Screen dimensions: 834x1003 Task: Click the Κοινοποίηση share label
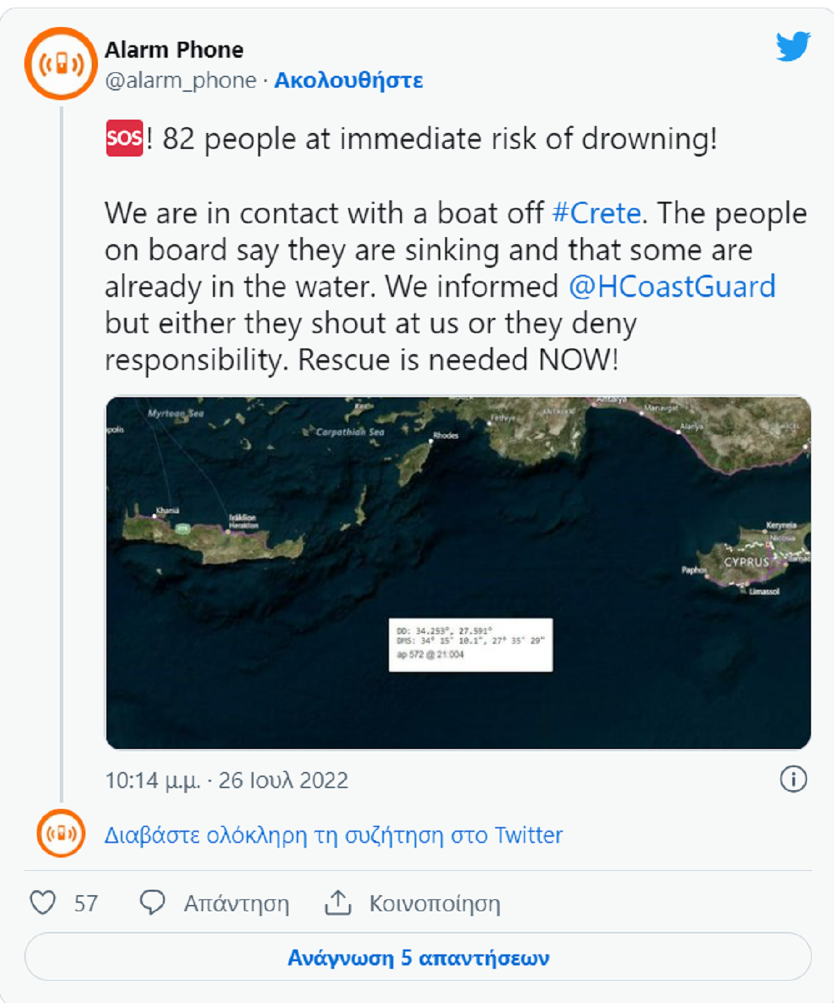point(434,904)
